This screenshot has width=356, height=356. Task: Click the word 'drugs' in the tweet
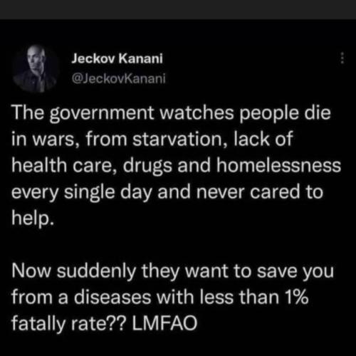tap(147, 166)
